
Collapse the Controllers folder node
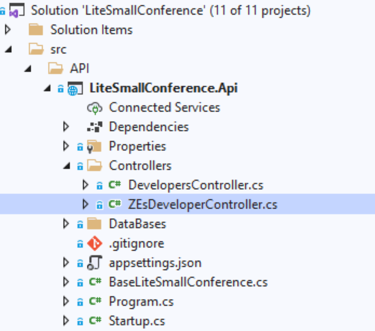point(67,165)
